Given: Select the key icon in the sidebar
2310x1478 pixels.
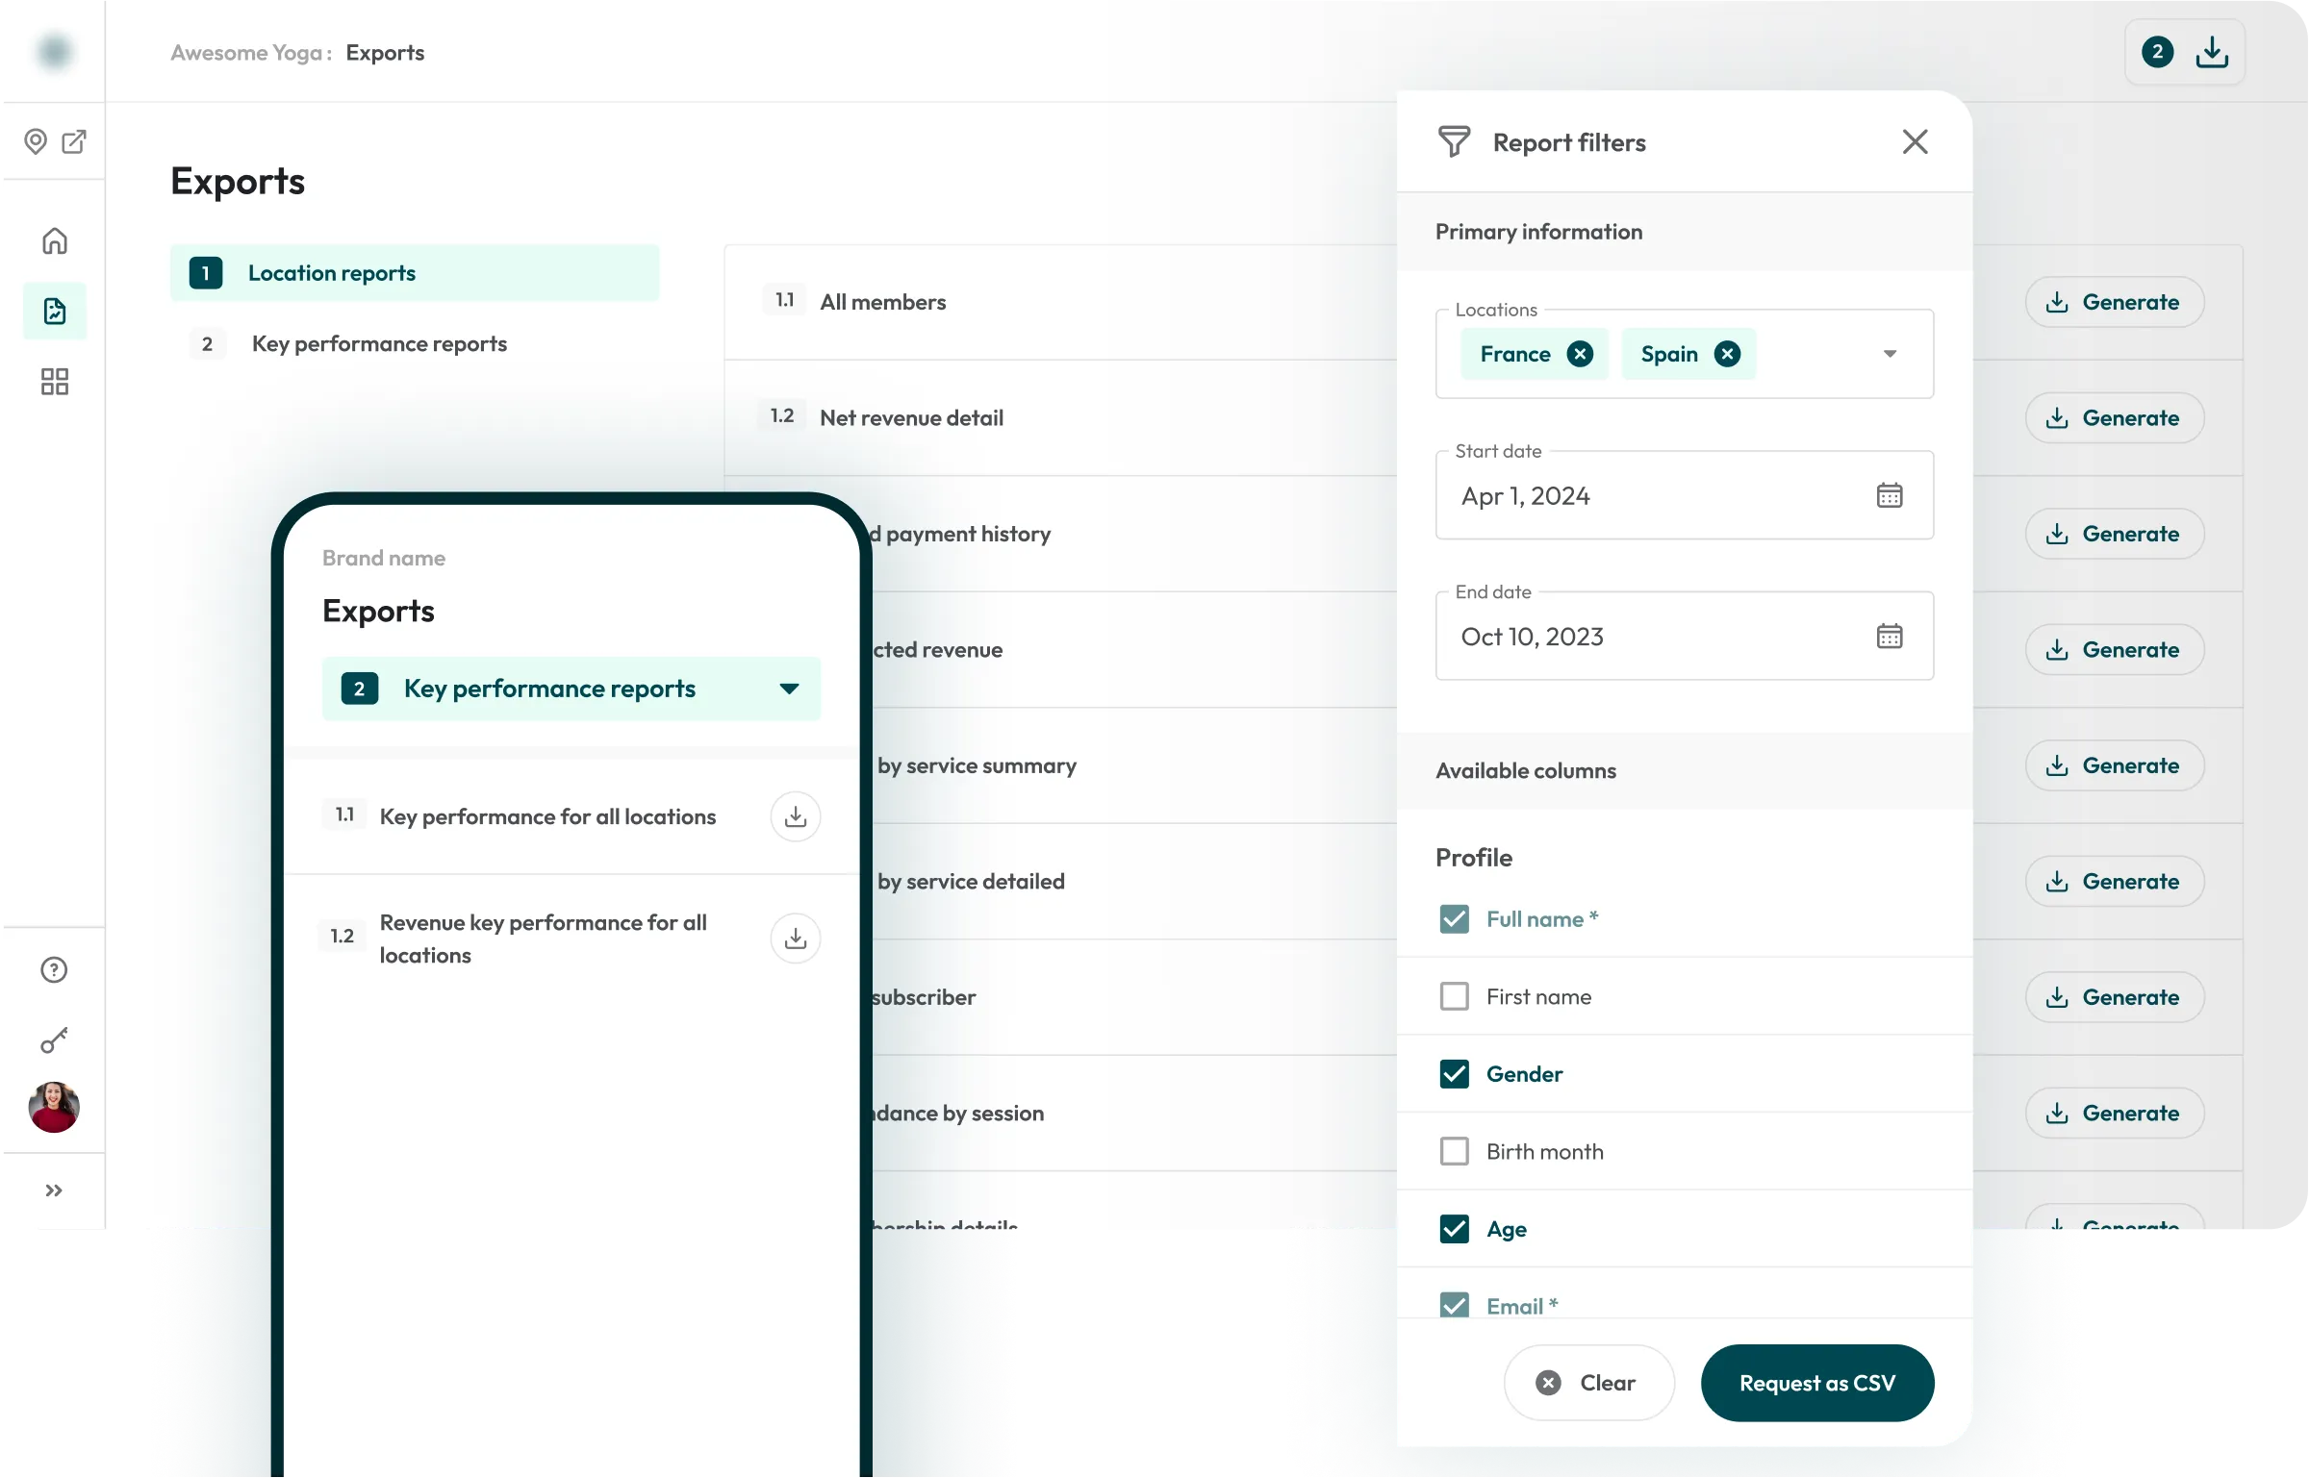Looking at the screenshot, I should 54,1040.
